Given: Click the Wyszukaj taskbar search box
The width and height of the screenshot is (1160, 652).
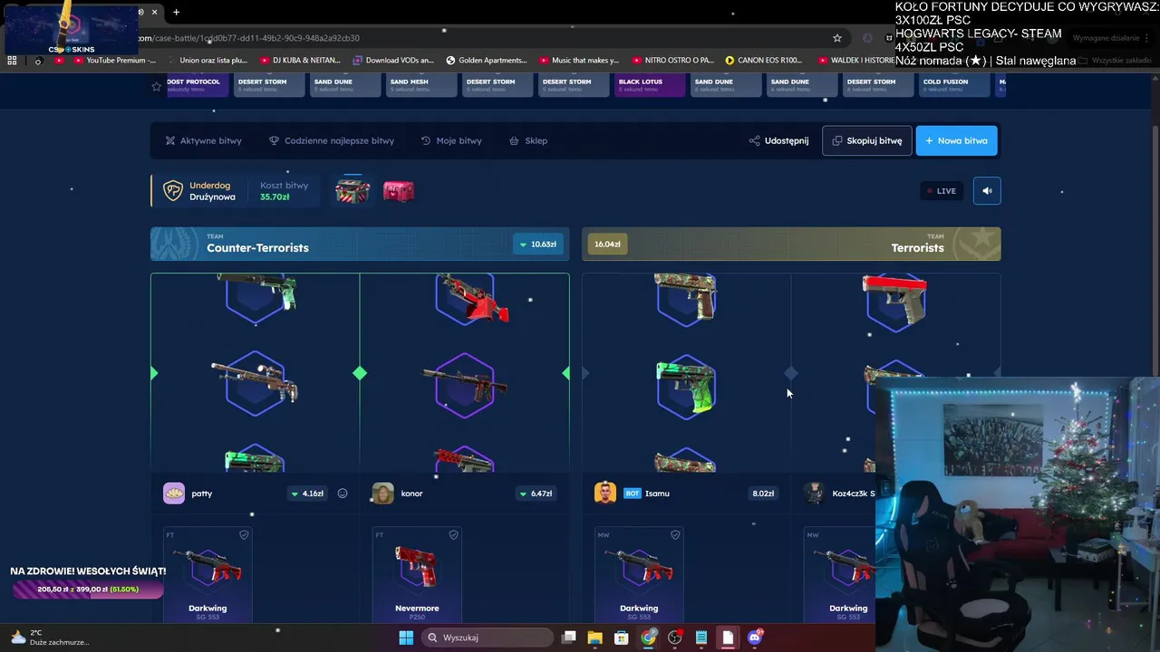Looking at the screenshot, I should tap(488, 638).
